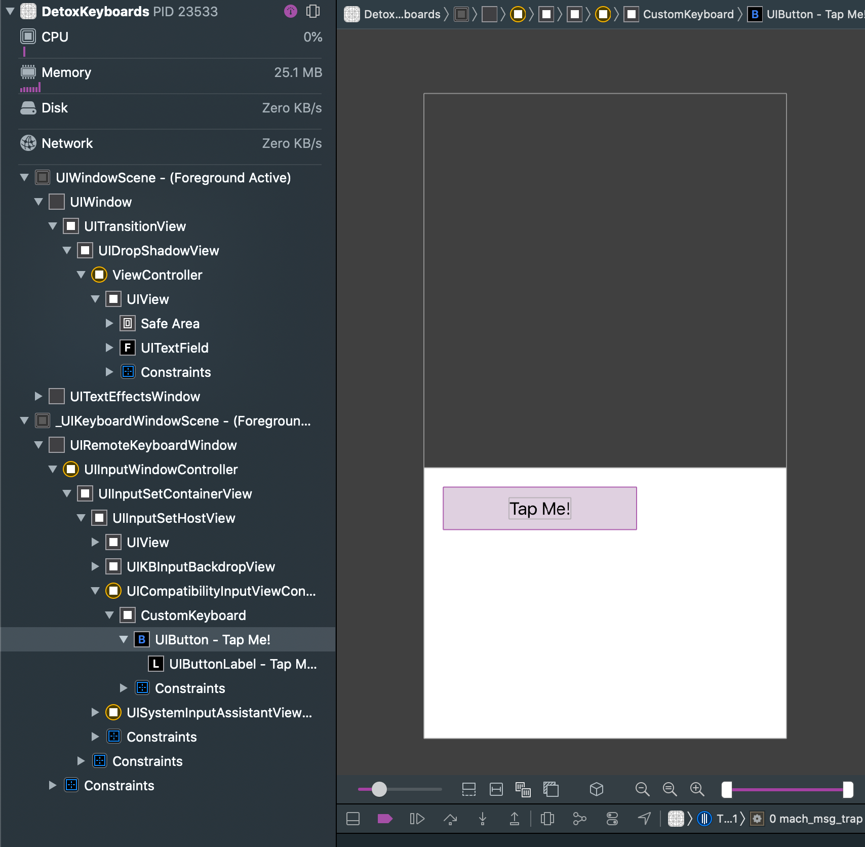The image size is (865, 847).
Task: Click the zoom in magnifier button
Action: point(697,789)
